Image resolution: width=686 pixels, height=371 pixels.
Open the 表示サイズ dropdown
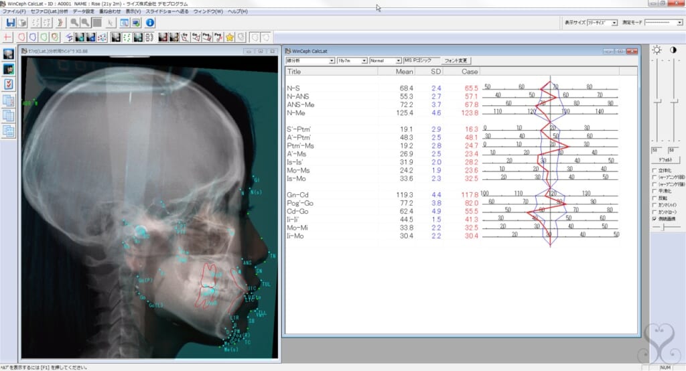coord(602,23)
